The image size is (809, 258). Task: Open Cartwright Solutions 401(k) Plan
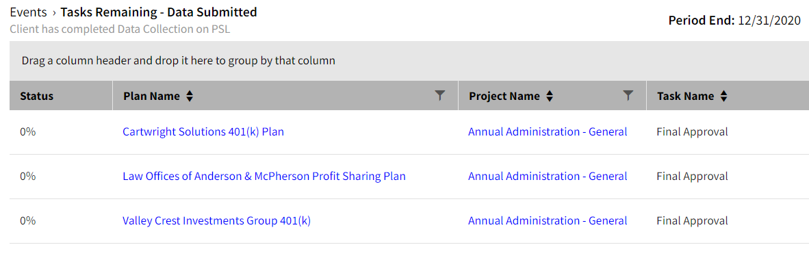203,132
